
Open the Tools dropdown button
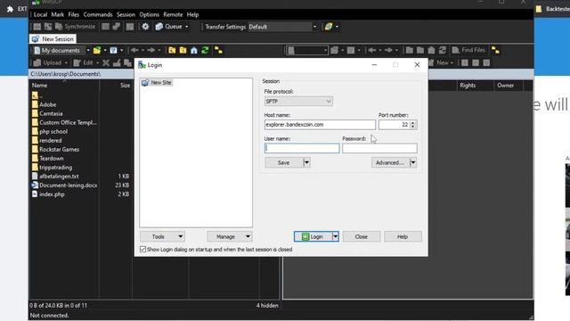(x=162, y=236)
